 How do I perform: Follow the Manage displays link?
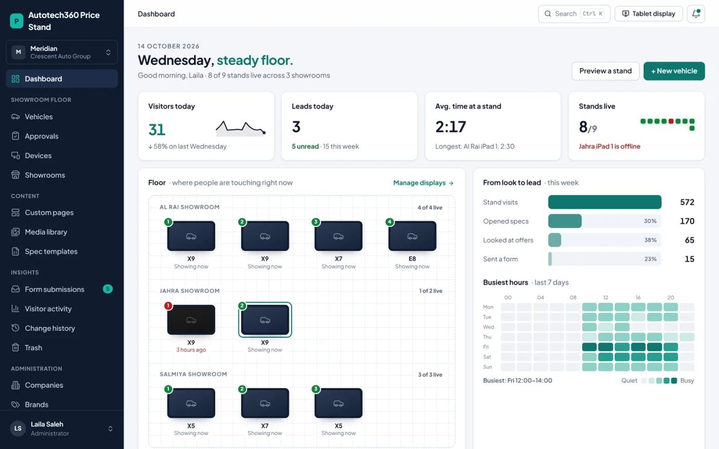point(423,183)
